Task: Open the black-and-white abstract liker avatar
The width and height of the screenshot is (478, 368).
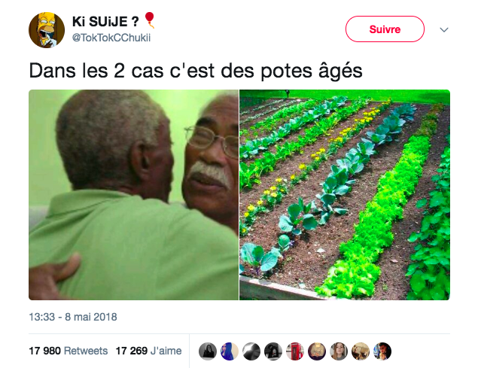Action: 251,351
